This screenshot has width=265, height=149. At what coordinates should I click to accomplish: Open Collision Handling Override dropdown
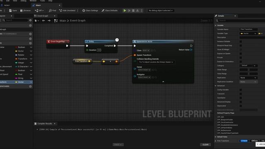pos(156,62)
